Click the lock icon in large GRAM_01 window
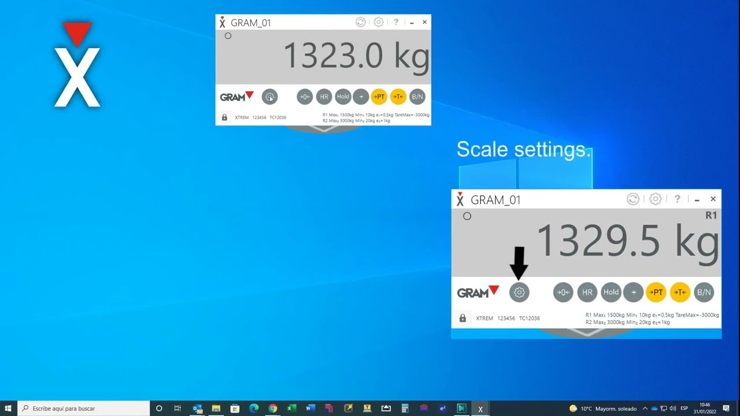This screenshot has width=740, height=416. click(x=462, y=318)
